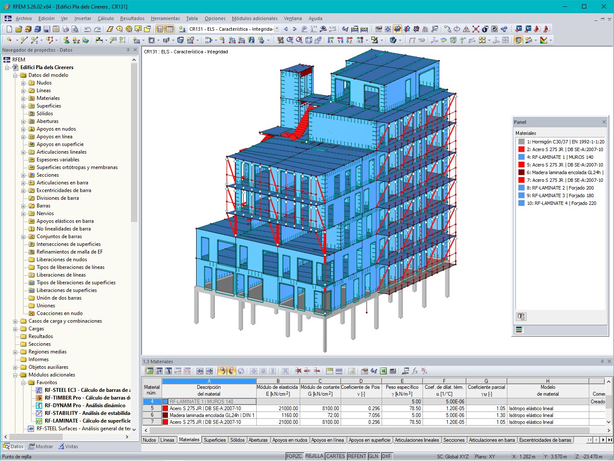
Task: Enable the DXF toggle in the status bar
Action: coord(386,456)
